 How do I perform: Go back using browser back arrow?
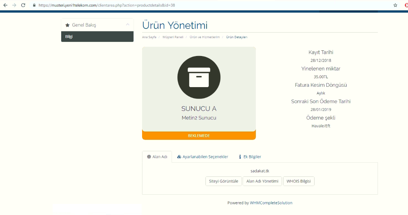coord(5,5)
